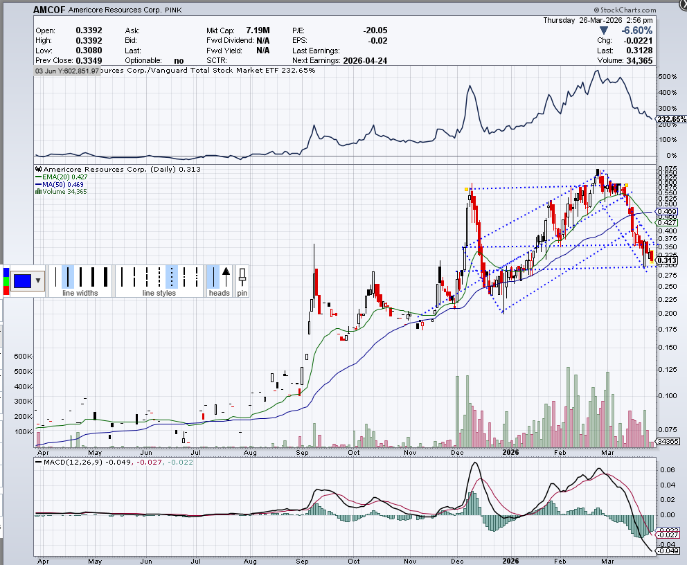This screenshot has height=565, width=687.
Task: Select the fourth line width option
Action: click(x=93, y=277)
